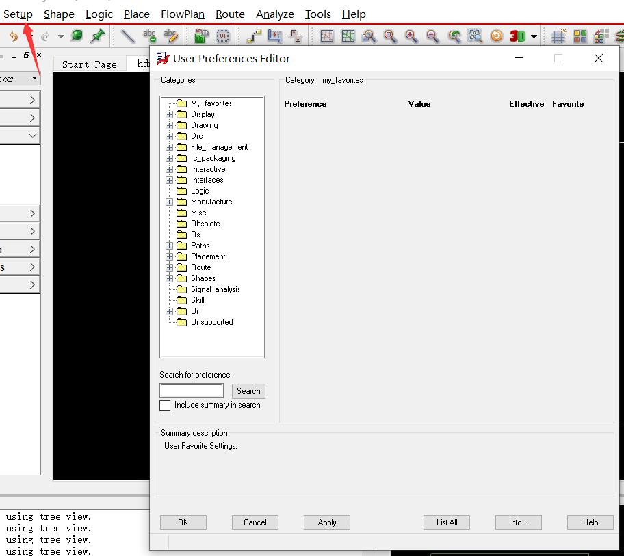Click the Zoom Previous icon with green arrow
The height and width of the screenshot is (556, 624).
454,36
